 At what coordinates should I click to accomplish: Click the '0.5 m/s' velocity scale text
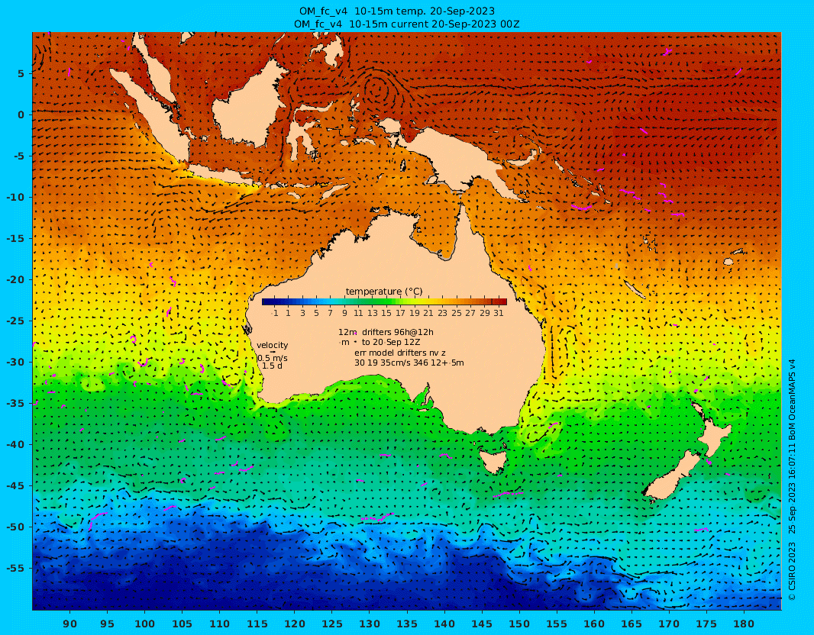click(273, 358)
